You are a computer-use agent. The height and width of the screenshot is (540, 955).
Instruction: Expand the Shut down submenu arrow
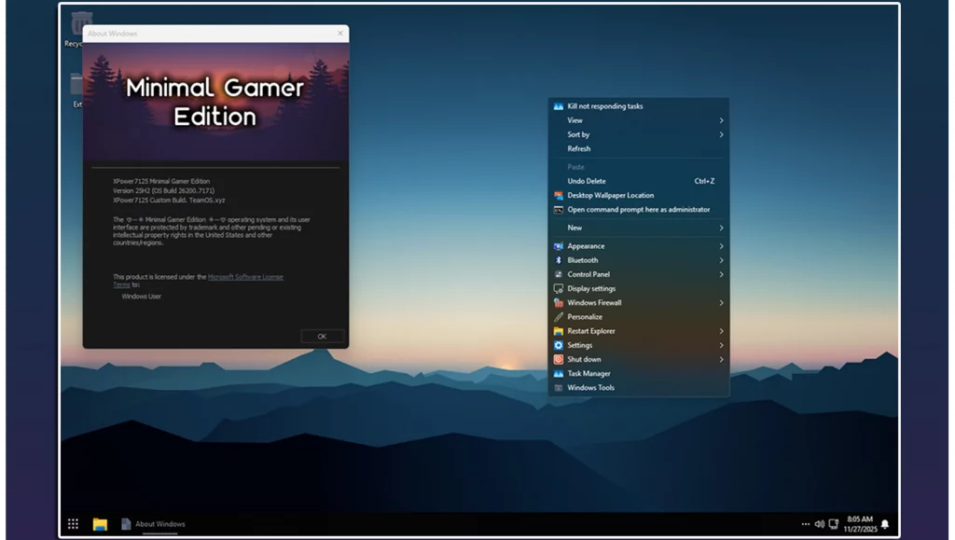coord(721,359)
